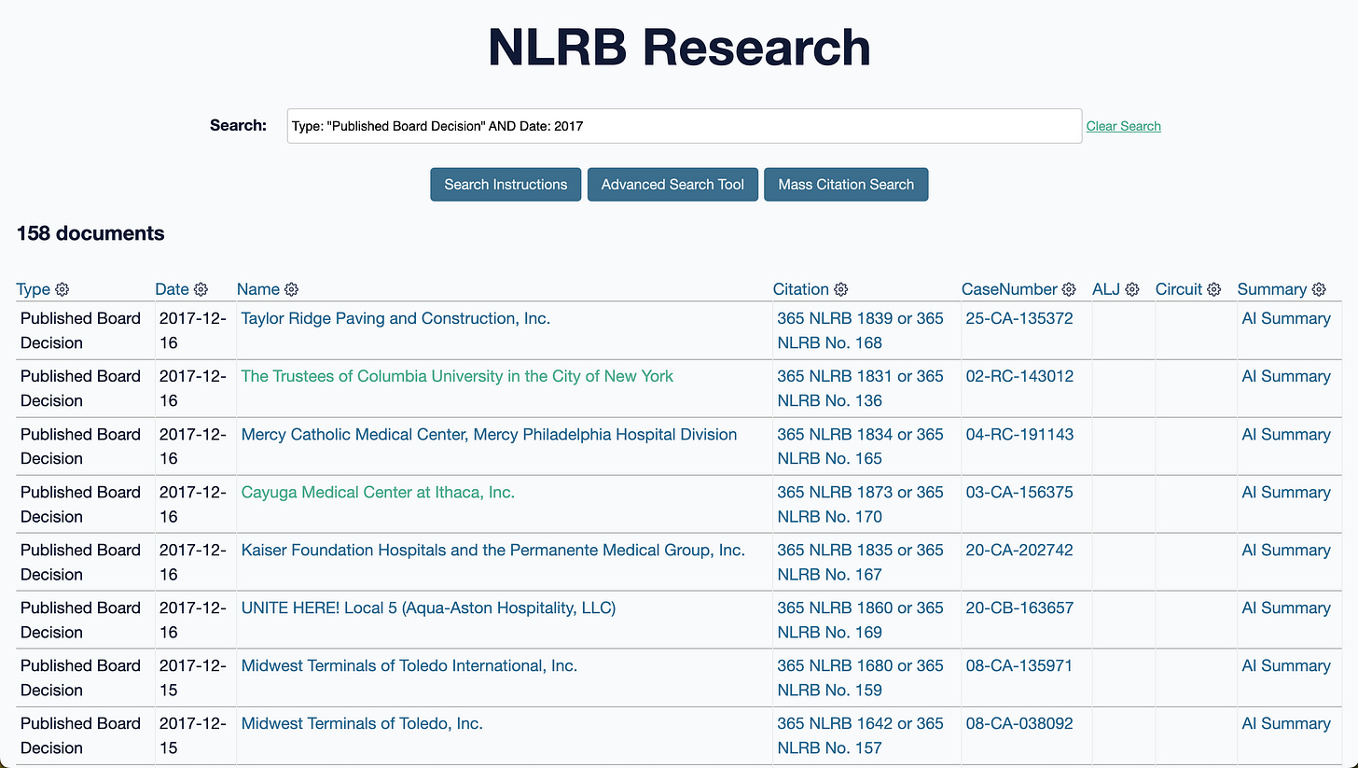The image size is (1358, 768).
Task: View AI Summary for case 08-CA-038092
Action: tap(1286, 723)
